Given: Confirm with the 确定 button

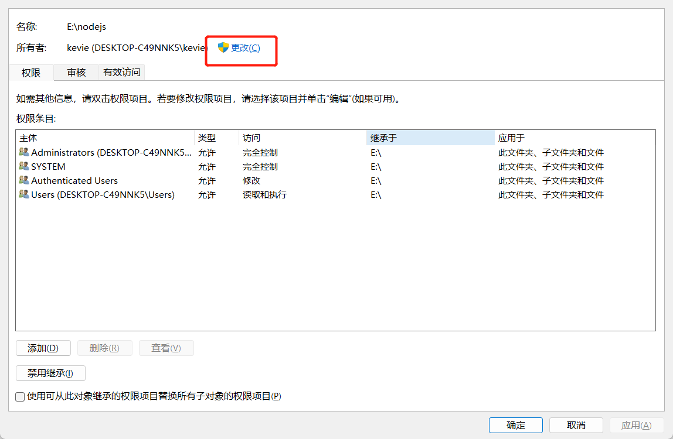Looking at the screenshot, I should 516,426.
